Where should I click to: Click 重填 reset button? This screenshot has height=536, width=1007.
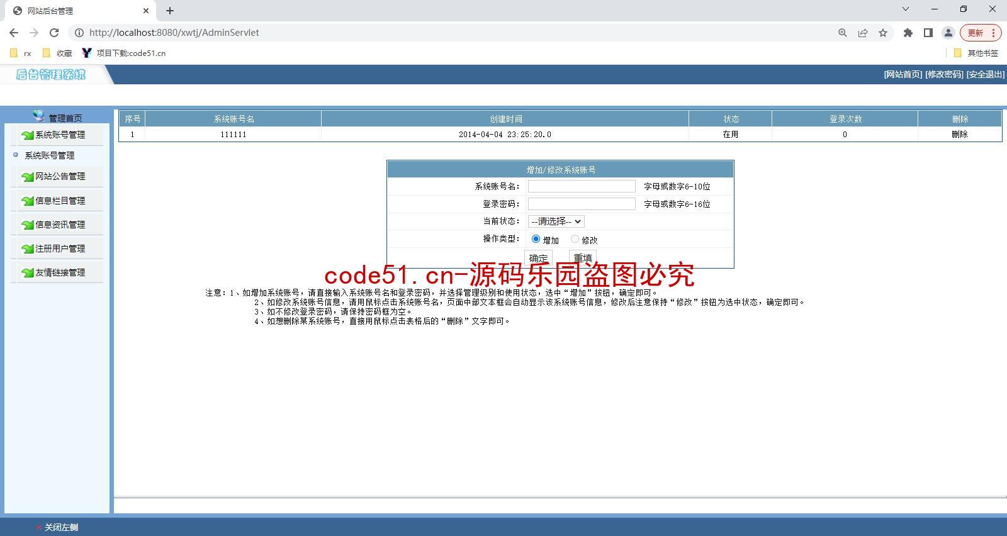[583, 258]
